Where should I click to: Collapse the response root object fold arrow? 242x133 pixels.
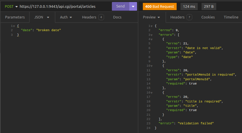click(152, 26)
